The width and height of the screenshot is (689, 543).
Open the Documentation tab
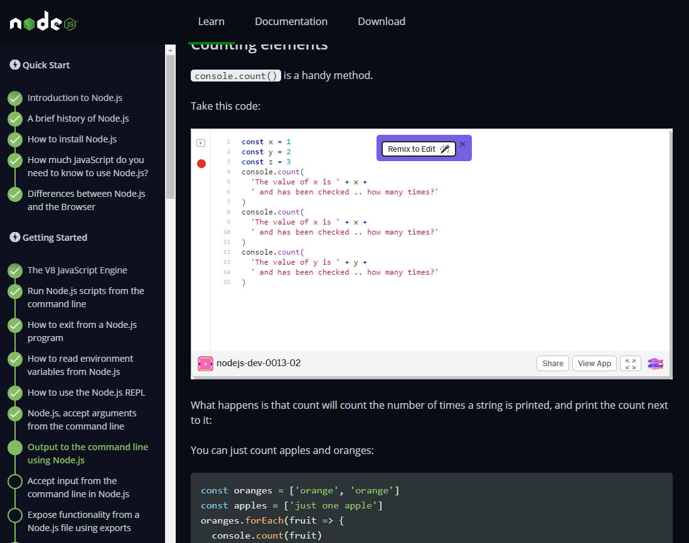pos(291,21)
